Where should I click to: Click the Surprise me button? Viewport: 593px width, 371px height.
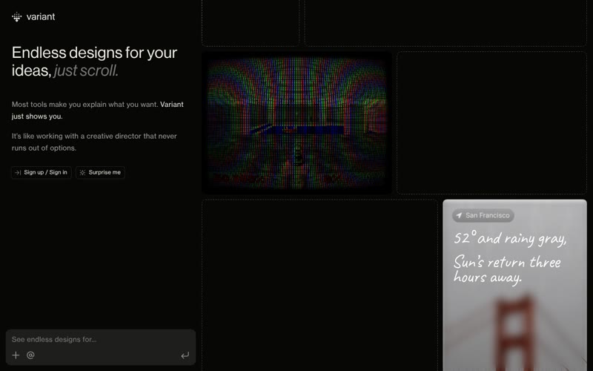100,173
